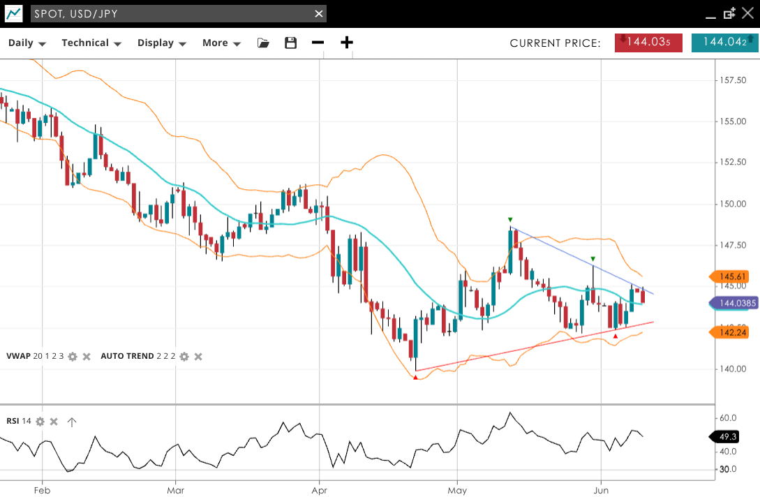Move RSI panel up with arrow icon
Screen dimensions: 760x497
coord(72,422)
